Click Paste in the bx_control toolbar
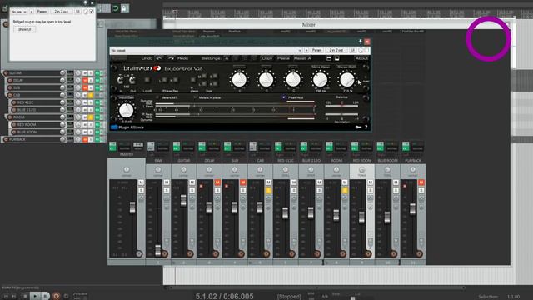 [283, 58]
